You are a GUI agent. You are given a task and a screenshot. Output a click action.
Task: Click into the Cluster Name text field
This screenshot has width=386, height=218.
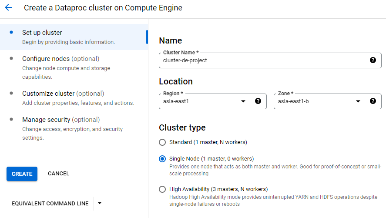click(261, 60)
